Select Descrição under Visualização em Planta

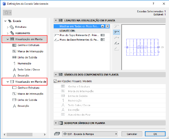coord(23,75)
